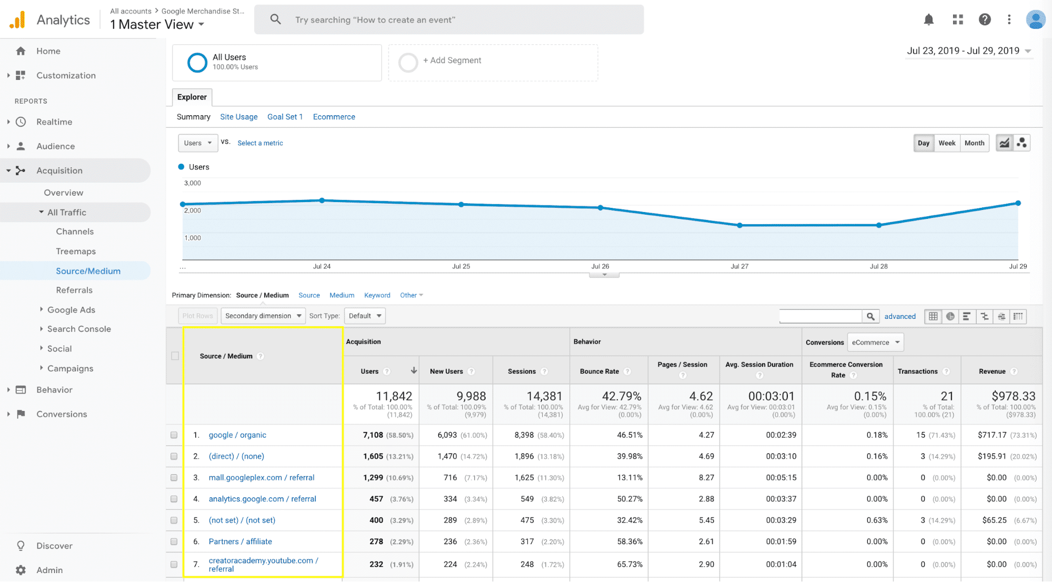Open the Admin gear in sidebar

[21, 570]
